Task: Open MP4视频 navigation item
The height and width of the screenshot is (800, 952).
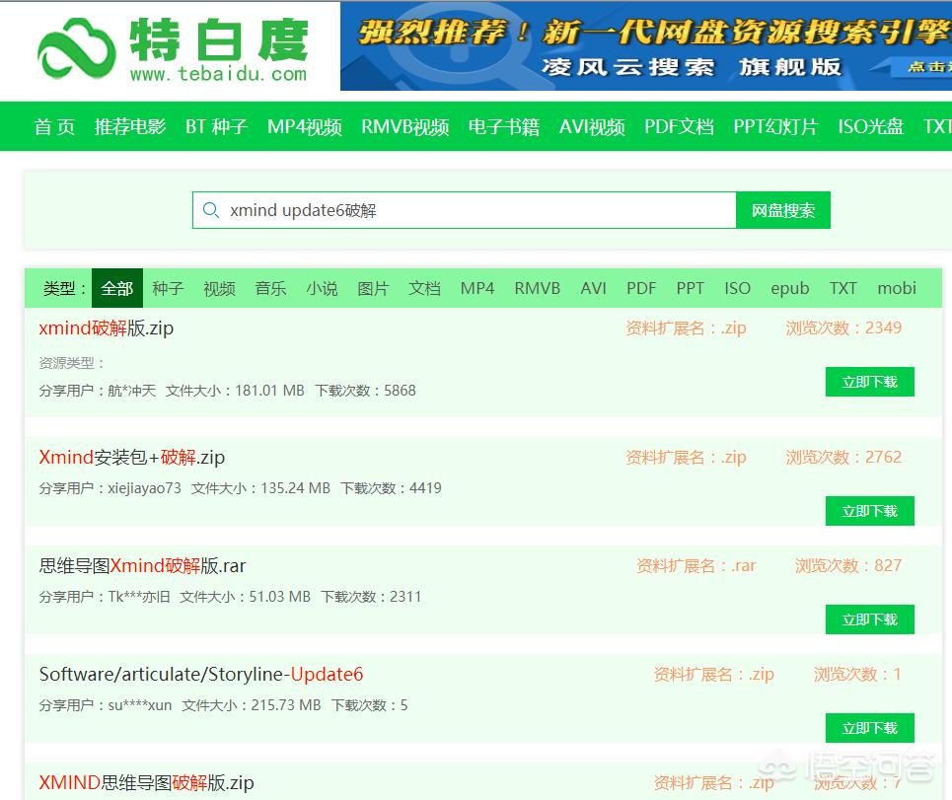Action: tap(304, 126)
